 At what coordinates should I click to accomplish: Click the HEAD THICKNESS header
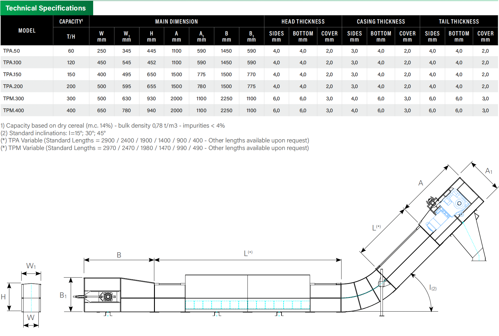coord(303,22)
